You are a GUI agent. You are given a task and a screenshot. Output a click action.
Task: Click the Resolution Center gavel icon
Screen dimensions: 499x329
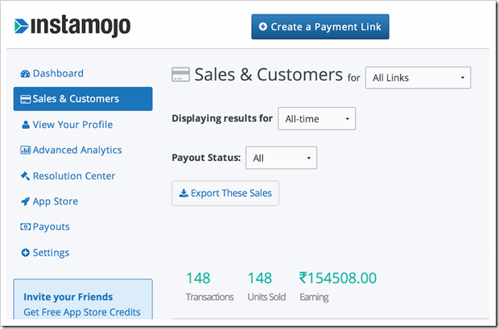(25, 176)
